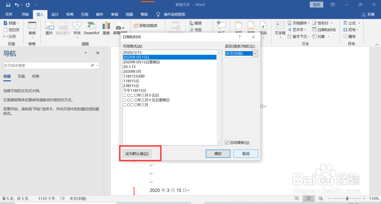Open document parts (文档部件)
Screen dimensions: 381x204
coord(299,23)
